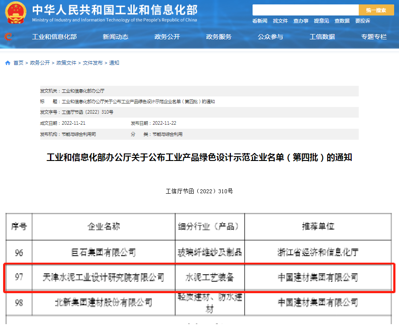Click the row number 96 cell
The width and height of the screenshot is (399, 329).
(19, 252)
